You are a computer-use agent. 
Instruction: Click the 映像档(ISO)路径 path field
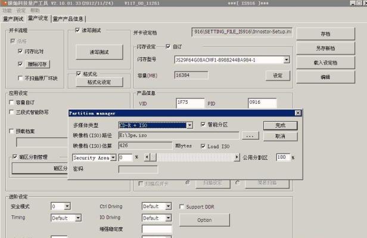(179, 135)
